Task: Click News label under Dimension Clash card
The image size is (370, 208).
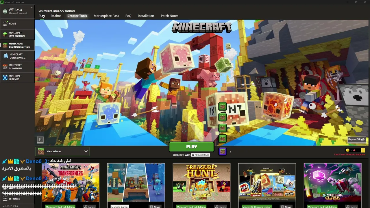Action: tap(351, 207)
